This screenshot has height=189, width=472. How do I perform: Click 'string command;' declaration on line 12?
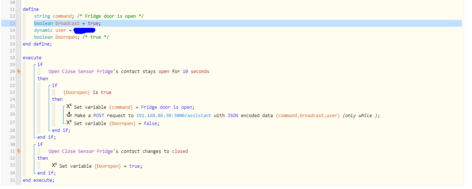[x=55, y=16]
